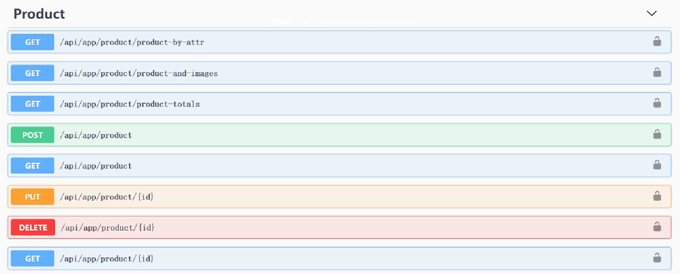The width and height of the screenshot is (680, 274).
Task: Click lock icon on POST /api/app/product row
Action: click(657, 134)
